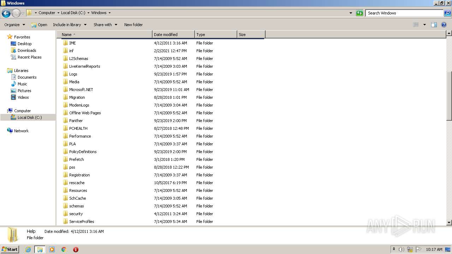Open Documents library in the sidebar
This screenshot has height=254, width=452.
click(x=27, y=77)
